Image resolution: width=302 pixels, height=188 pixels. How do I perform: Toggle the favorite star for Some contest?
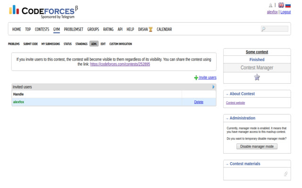click(257, 77)
